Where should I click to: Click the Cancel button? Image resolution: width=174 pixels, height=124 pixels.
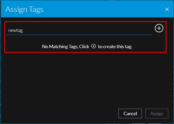coord(130,113)
